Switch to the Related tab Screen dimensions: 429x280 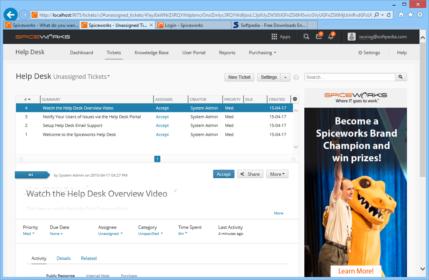click(x=89, y=258)
